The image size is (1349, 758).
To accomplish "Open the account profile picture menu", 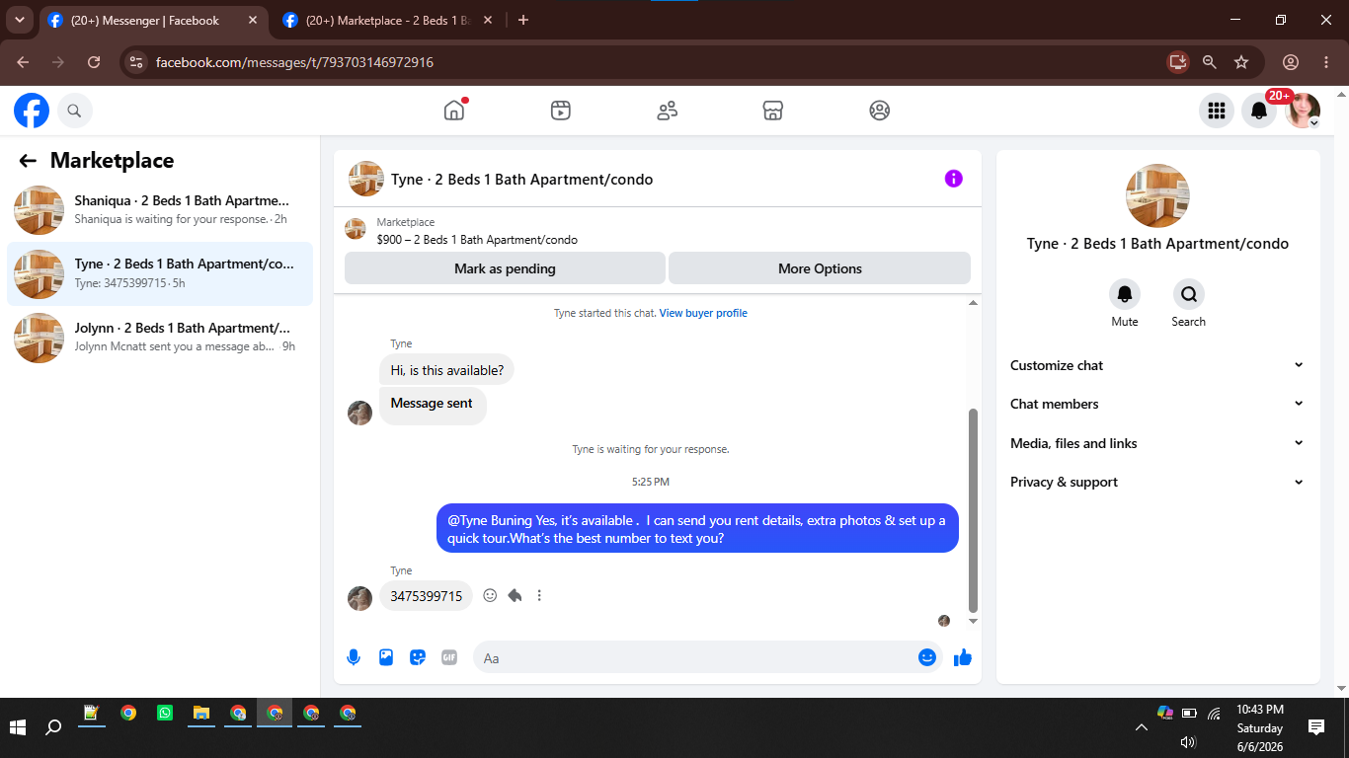I will [1303, 111].
